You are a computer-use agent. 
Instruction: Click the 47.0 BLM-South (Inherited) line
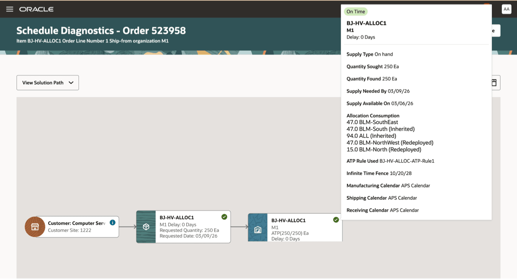tap(380, 129)
